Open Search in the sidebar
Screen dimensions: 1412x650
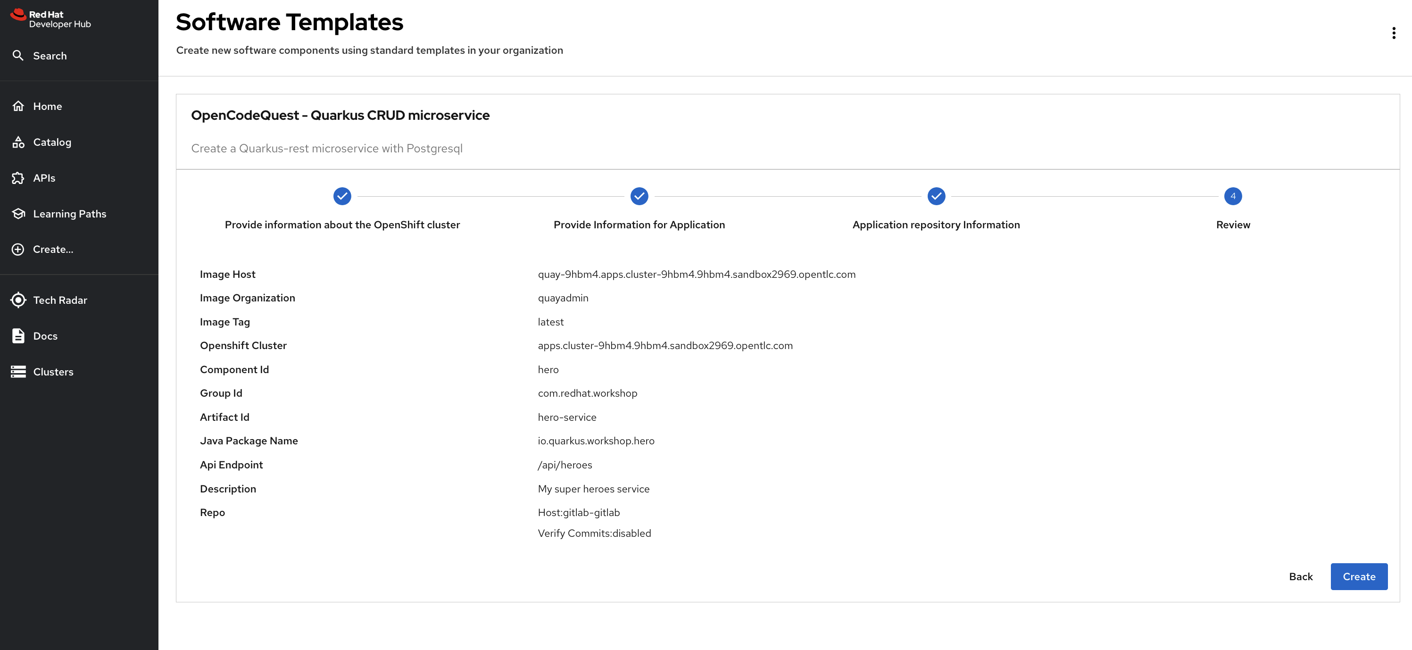click(79, 56)
